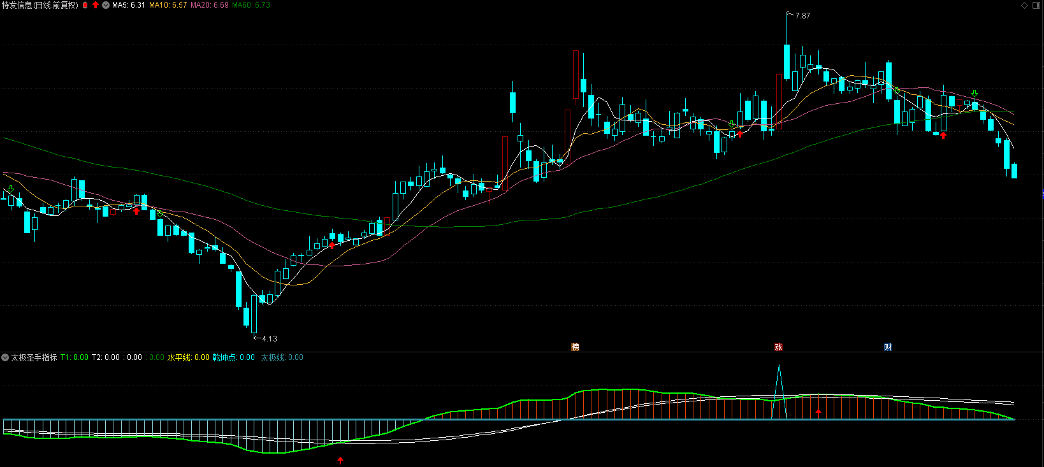Click the blue 财 event marker on the timeline

888,347
